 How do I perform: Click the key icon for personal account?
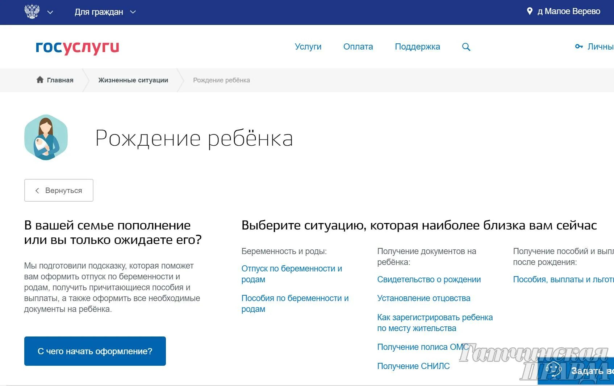[x=579, y=47]
